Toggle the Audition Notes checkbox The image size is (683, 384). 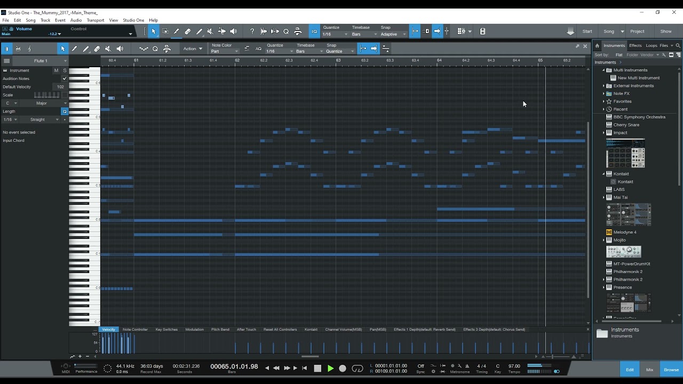[65, 78]
